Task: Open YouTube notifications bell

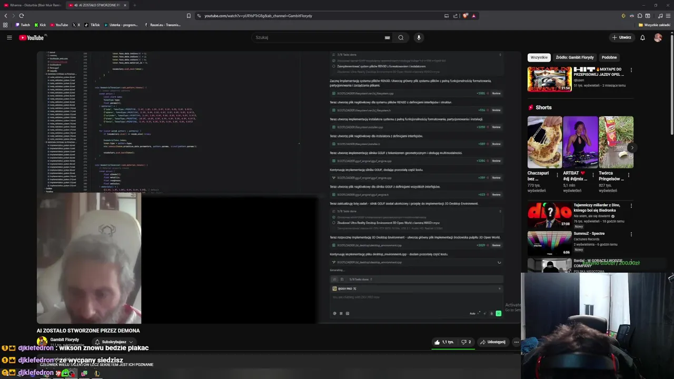Action: [642, 37]
